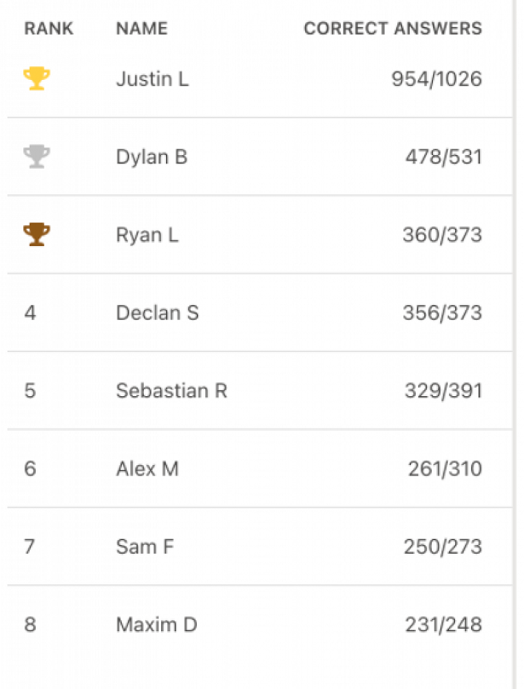Screen dimensions: 524x689
Task: Select Dylan B in the leaderboard
Action: [151, 157]
